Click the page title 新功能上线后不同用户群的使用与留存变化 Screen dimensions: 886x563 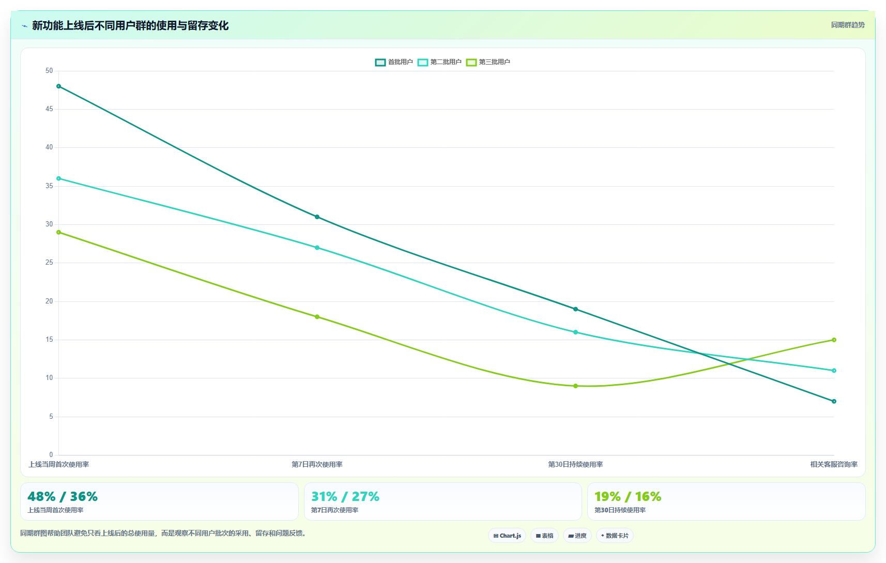tap(130, 25)
